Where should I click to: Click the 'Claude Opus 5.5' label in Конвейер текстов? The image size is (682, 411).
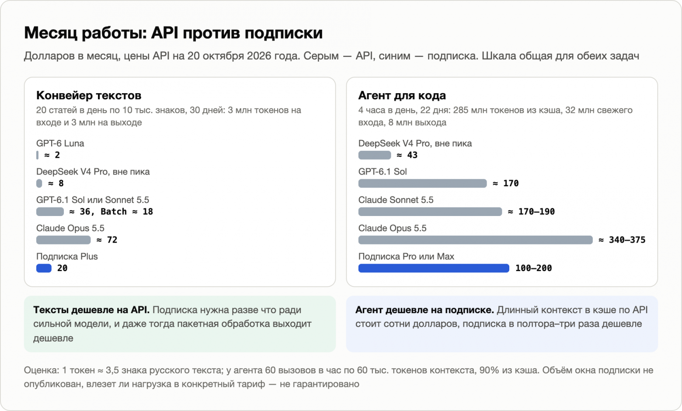pyautogui.click(x=70, y=228)
